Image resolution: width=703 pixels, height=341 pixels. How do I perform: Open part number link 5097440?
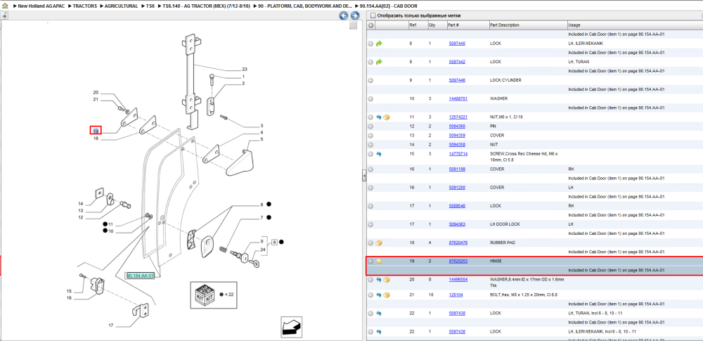tap(457, 44)
